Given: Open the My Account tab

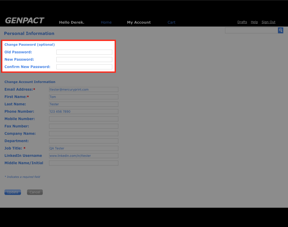Looking at the screenshot, I should (x=139, y=22).
